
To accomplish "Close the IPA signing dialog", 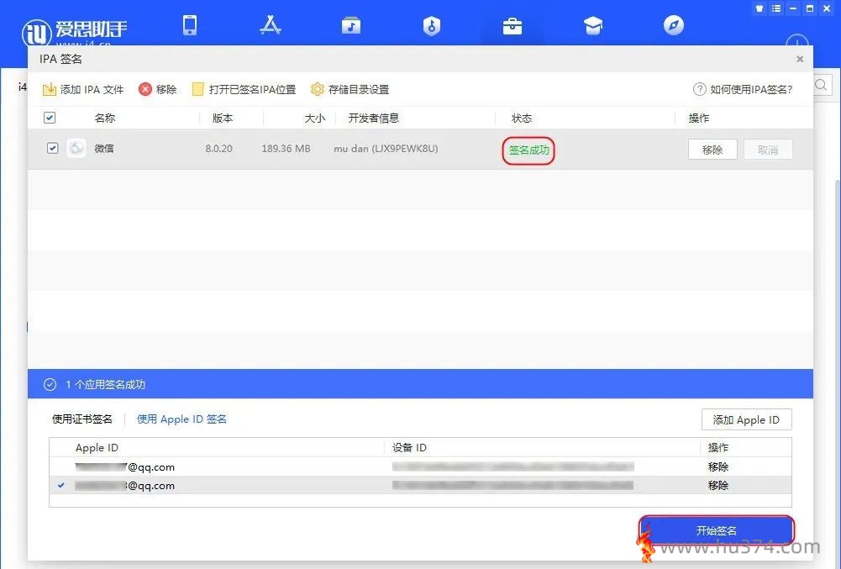I will pos(800,59).
